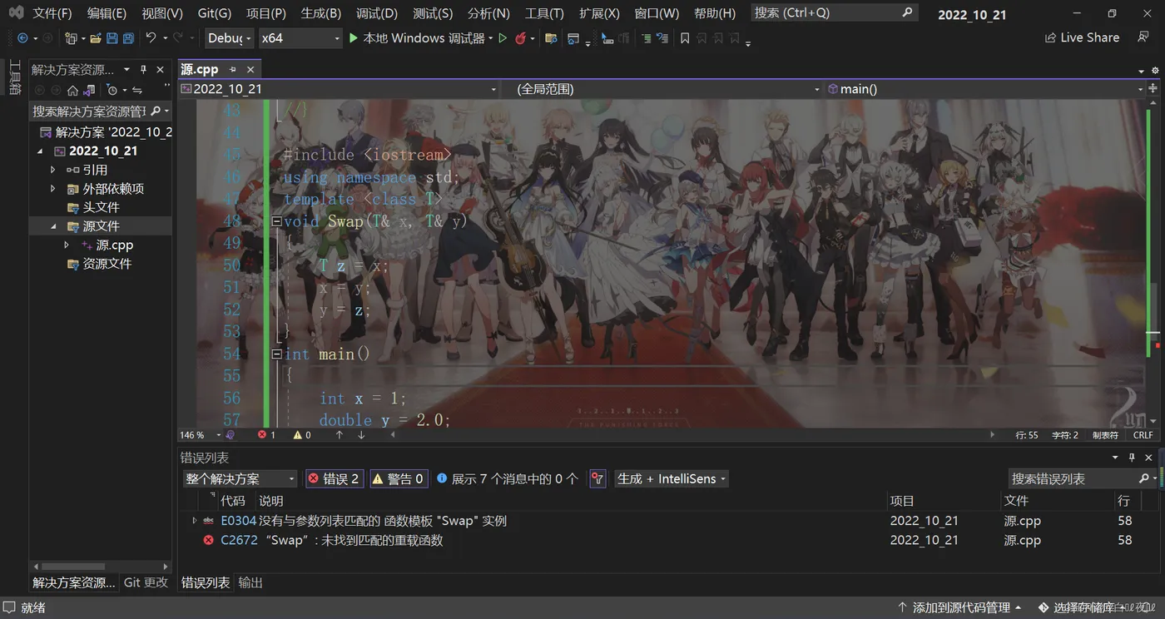Click the search magnifier in the error list search box
Screen dimensions: 1165x619
(1143, 478)
